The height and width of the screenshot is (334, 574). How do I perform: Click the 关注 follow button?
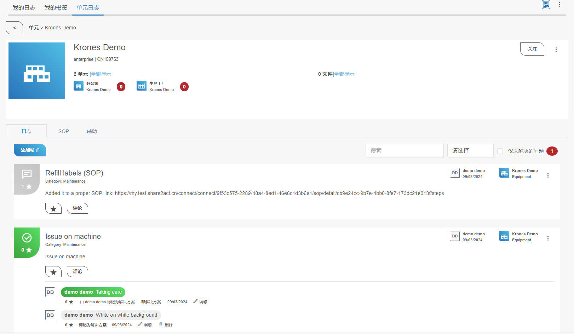pos(532,49)
